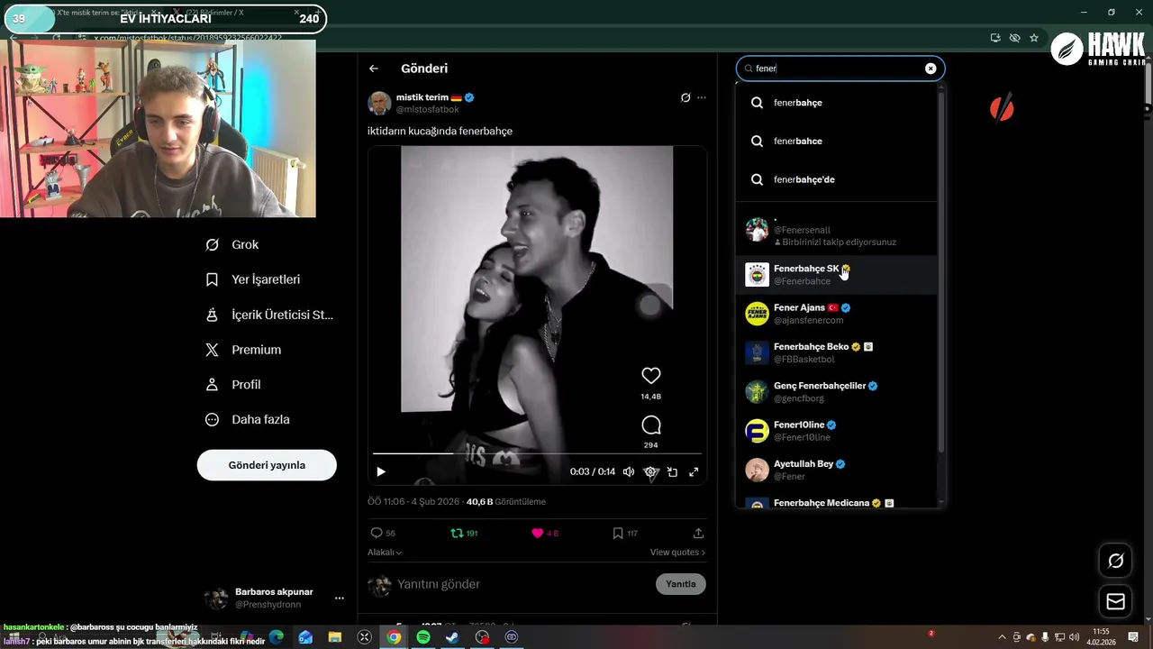Open the notification center icon

click(x=1133, y=636)
